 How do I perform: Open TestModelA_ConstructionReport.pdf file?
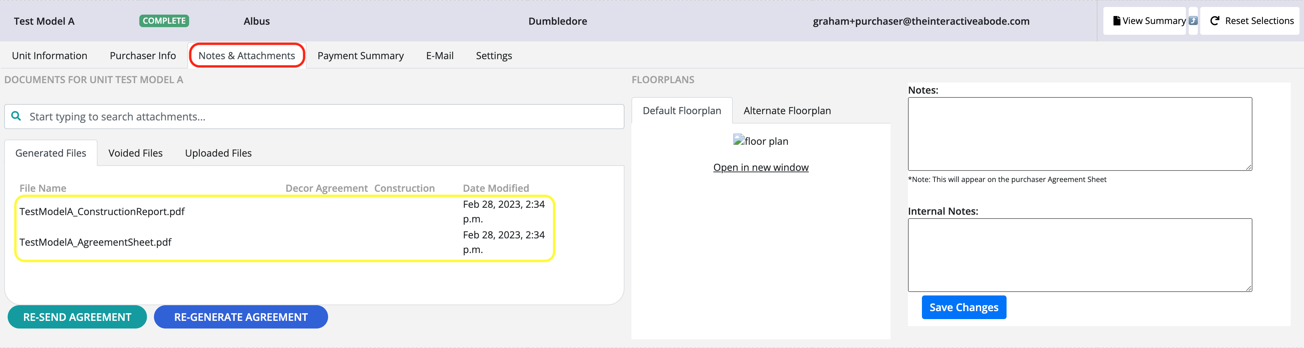point(102,212)
